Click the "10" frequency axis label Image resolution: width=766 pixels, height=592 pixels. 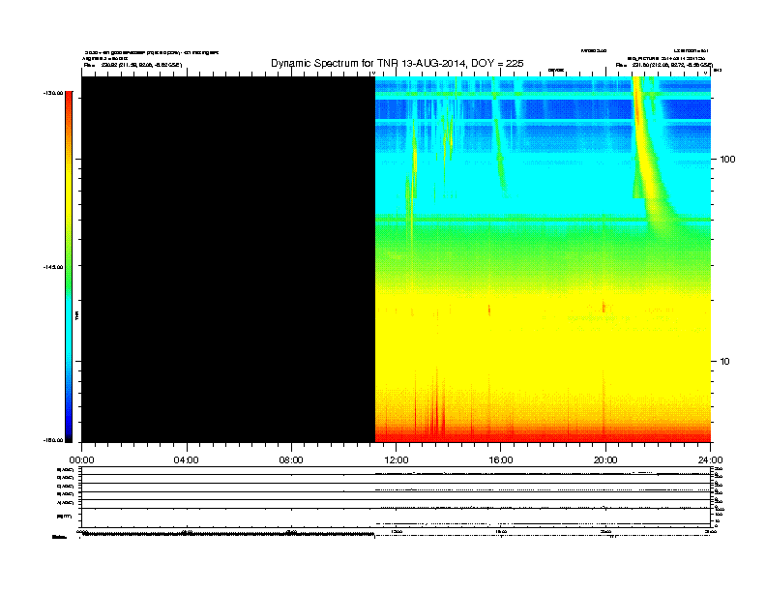(725, 362)
